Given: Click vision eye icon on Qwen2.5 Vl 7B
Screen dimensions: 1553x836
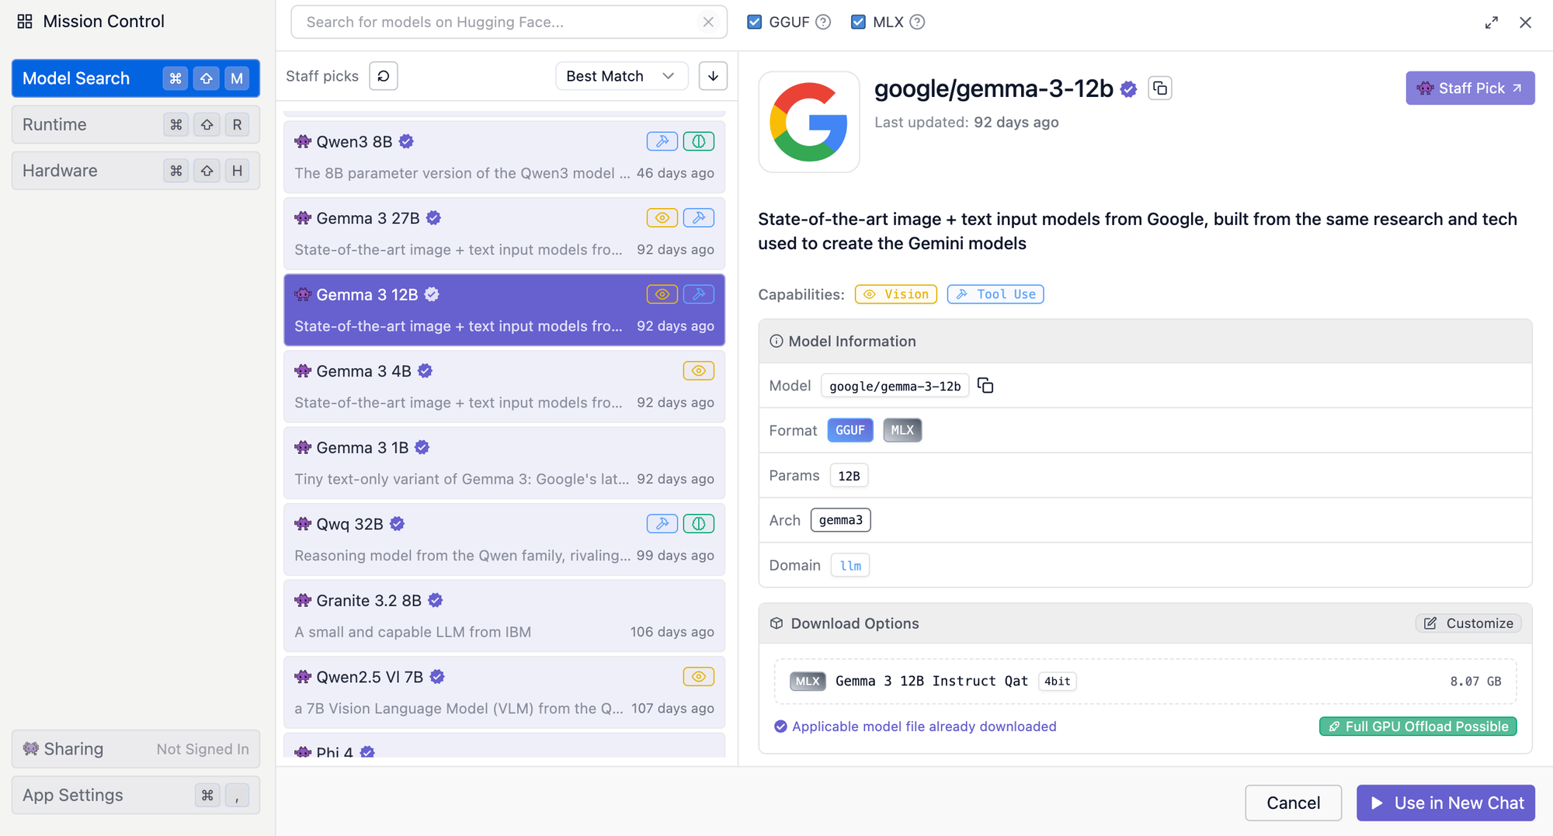Looking at the screenshot, I should [x=699, y=677].
